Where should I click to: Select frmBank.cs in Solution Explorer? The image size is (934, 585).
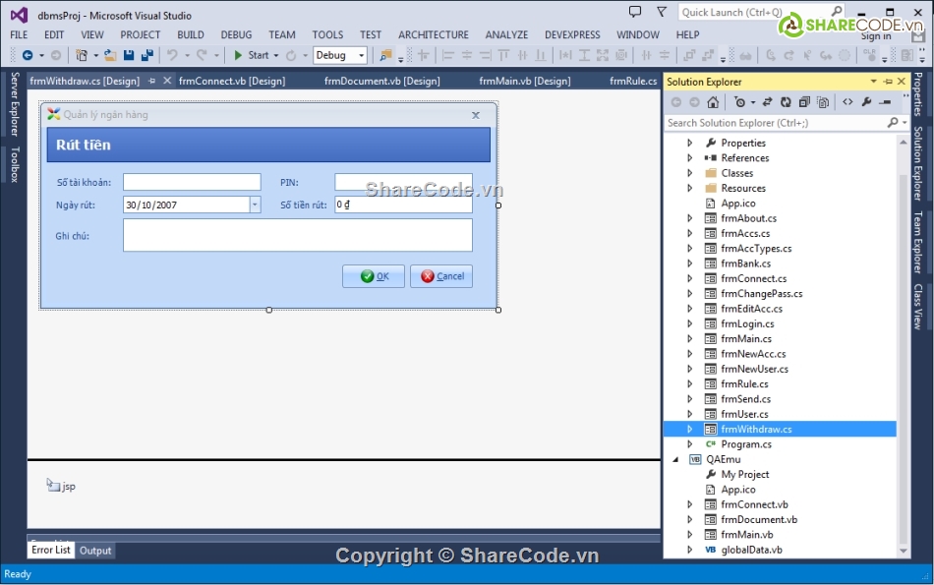(745, 263)
